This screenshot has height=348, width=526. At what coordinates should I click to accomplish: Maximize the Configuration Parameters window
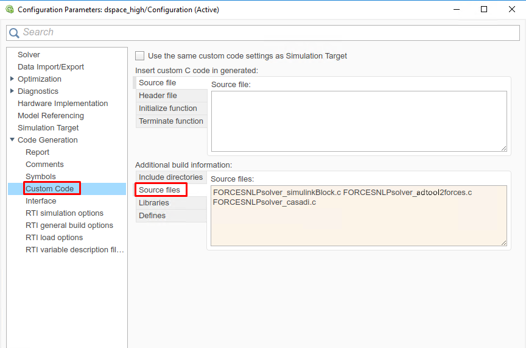coord(484,10)
